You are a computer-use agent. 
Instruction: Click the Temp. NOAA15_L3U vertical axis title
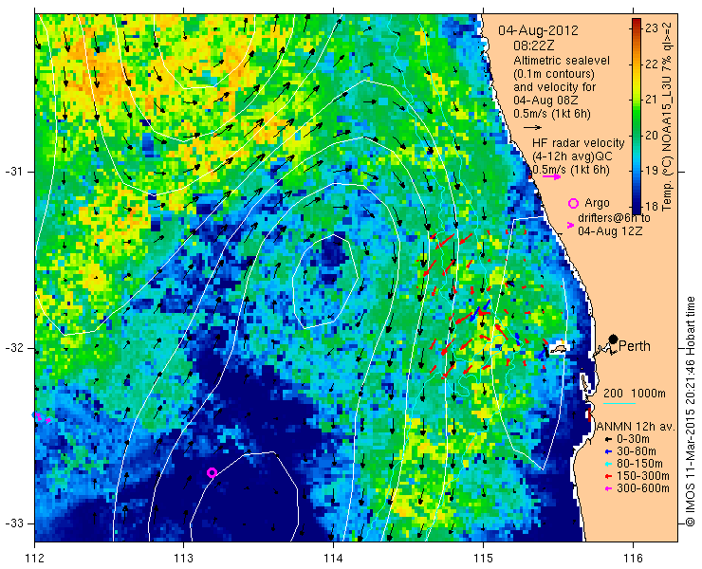coord(667,116)
